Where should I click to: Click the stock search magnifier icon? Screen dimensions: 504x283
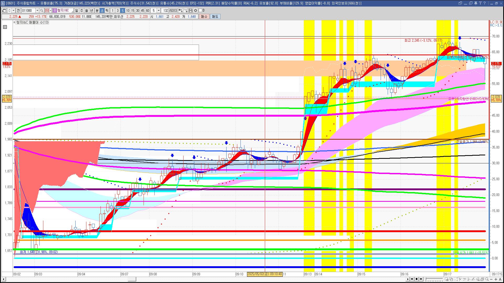tap(41, 10)
